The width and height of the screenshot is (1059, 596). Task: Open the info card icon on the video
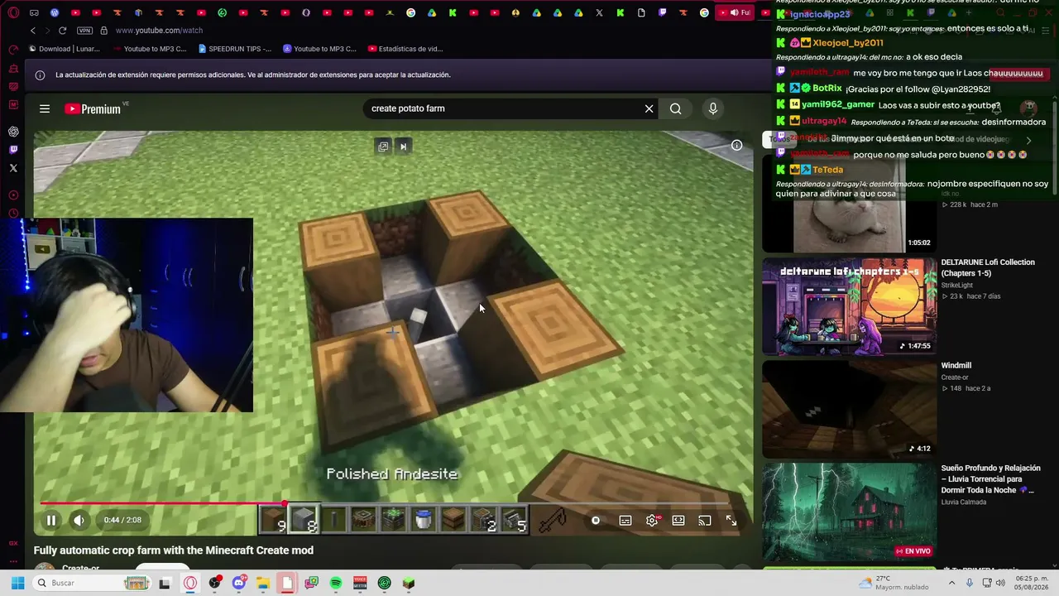pyautogui.click(x=736, y=145)
